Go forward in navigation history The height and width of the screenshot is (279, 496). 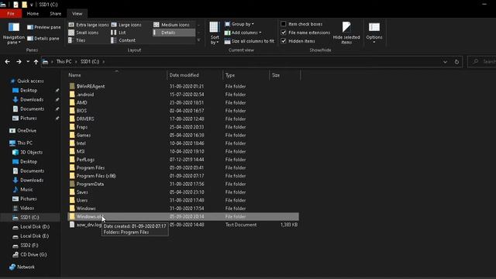coord(19,62)
